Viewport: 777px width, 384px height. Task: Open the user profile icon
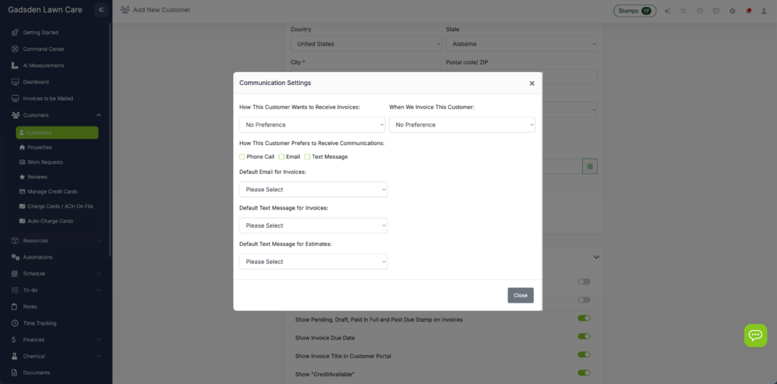tap(763, 11)
